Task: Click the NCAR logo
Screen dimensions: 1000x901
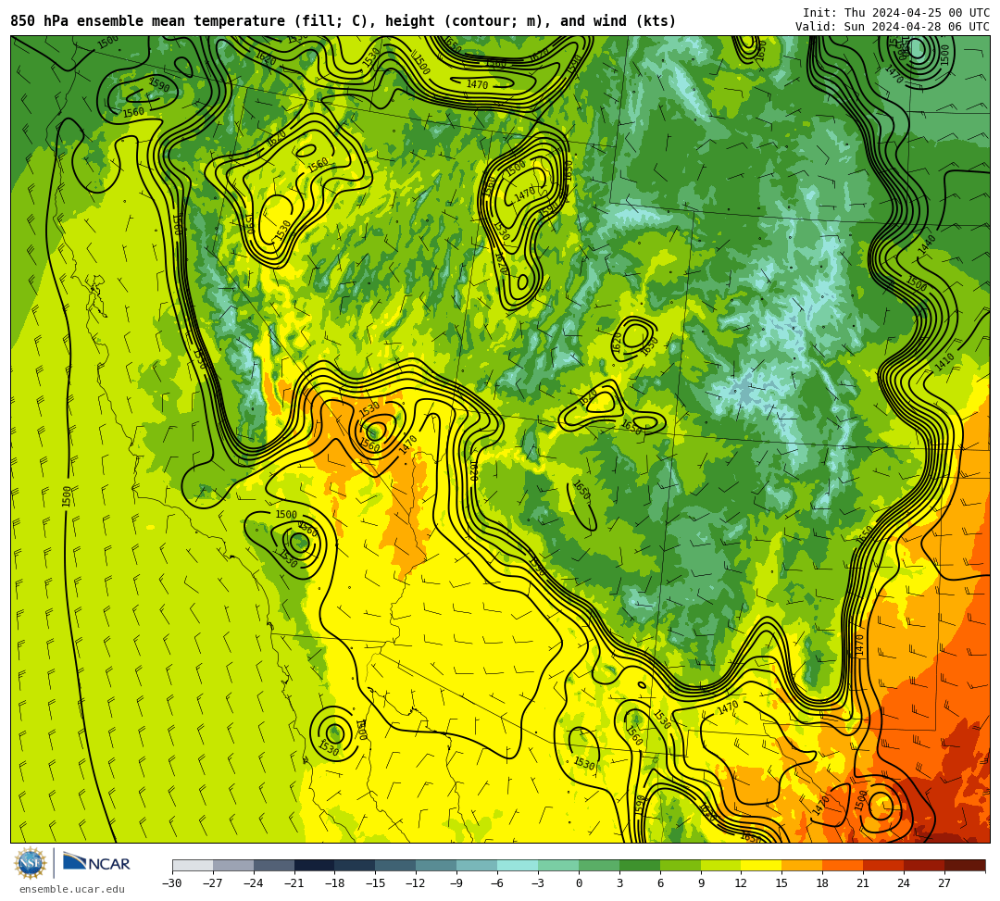Action: pos(96,863)
